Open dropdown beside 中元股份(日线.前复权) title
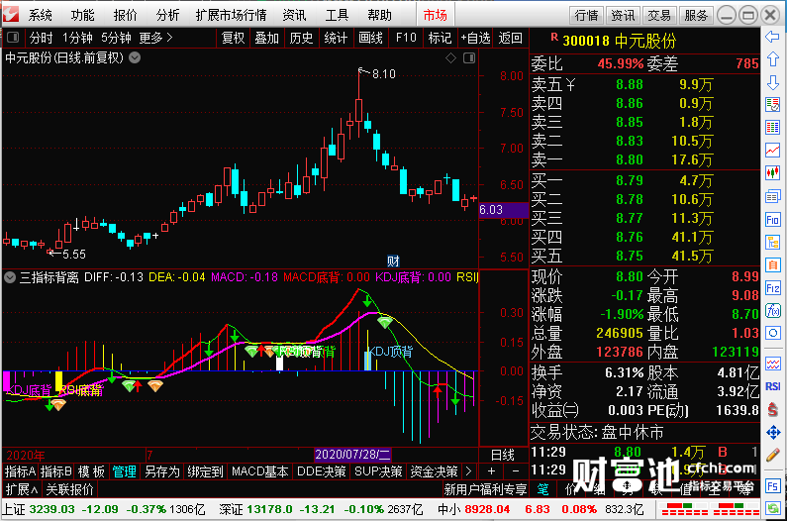This screenshot has height=521, width=787. [135, 57]
